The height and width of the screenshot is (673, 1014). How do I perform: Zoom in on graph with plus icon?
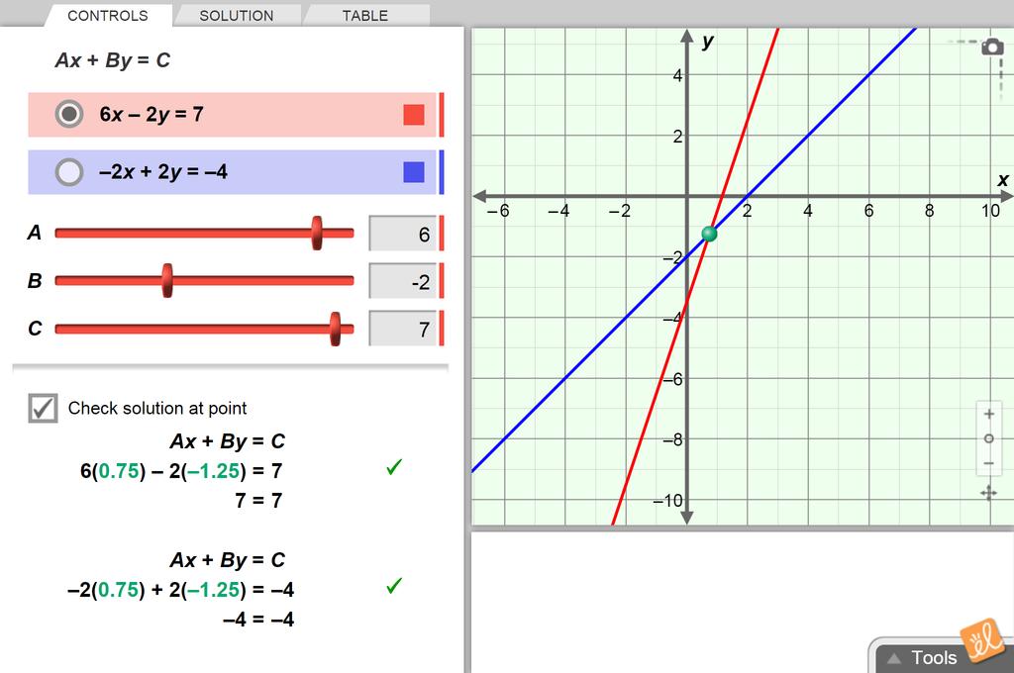989,414
